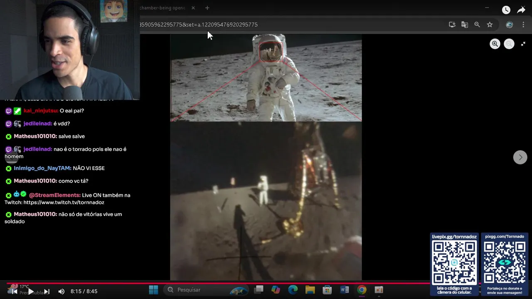Play the video with the play button
This screenshot has width=532, height=299.
pos(30,292)
